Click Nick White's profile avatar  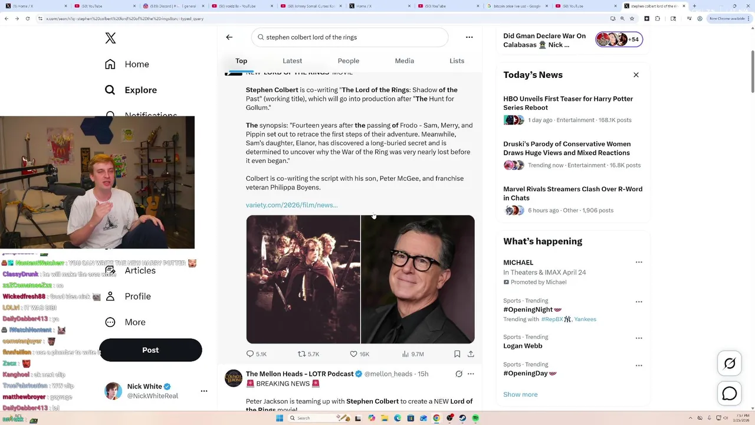coord(113,391)
